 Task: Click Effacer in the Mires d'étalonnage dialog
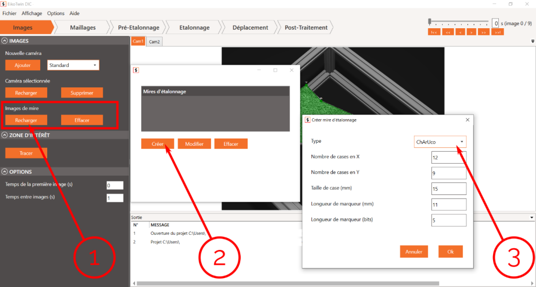pyautogui.click(x=231, y=144)
